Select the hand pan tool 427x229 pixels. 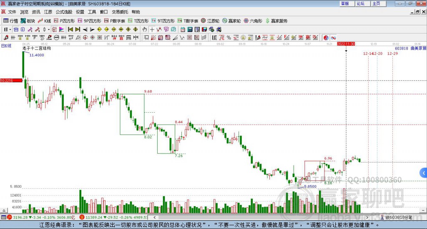pos(145,30)
